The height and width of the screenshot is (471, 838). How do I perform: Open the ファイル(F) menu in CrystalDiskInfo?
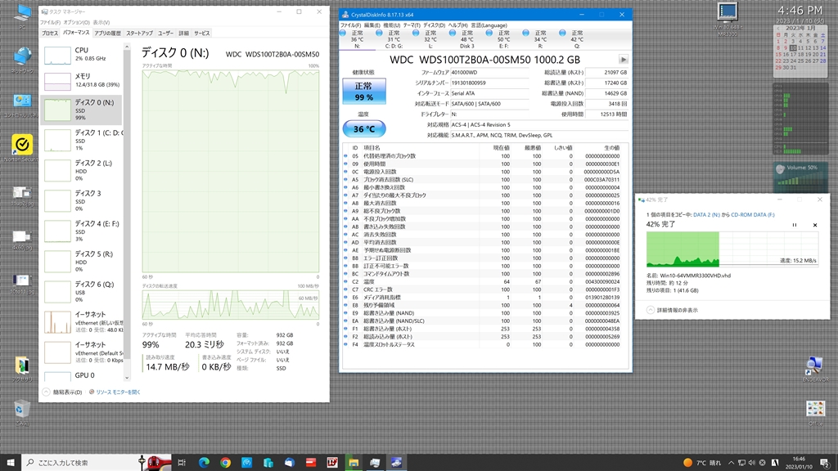pyautogui.click(x=350, y=25)
